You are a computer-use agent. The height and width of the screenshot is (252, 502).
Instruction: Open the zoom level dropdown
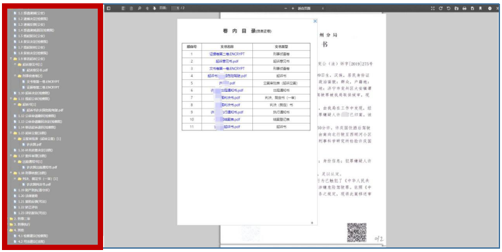(x=310, y=9)
